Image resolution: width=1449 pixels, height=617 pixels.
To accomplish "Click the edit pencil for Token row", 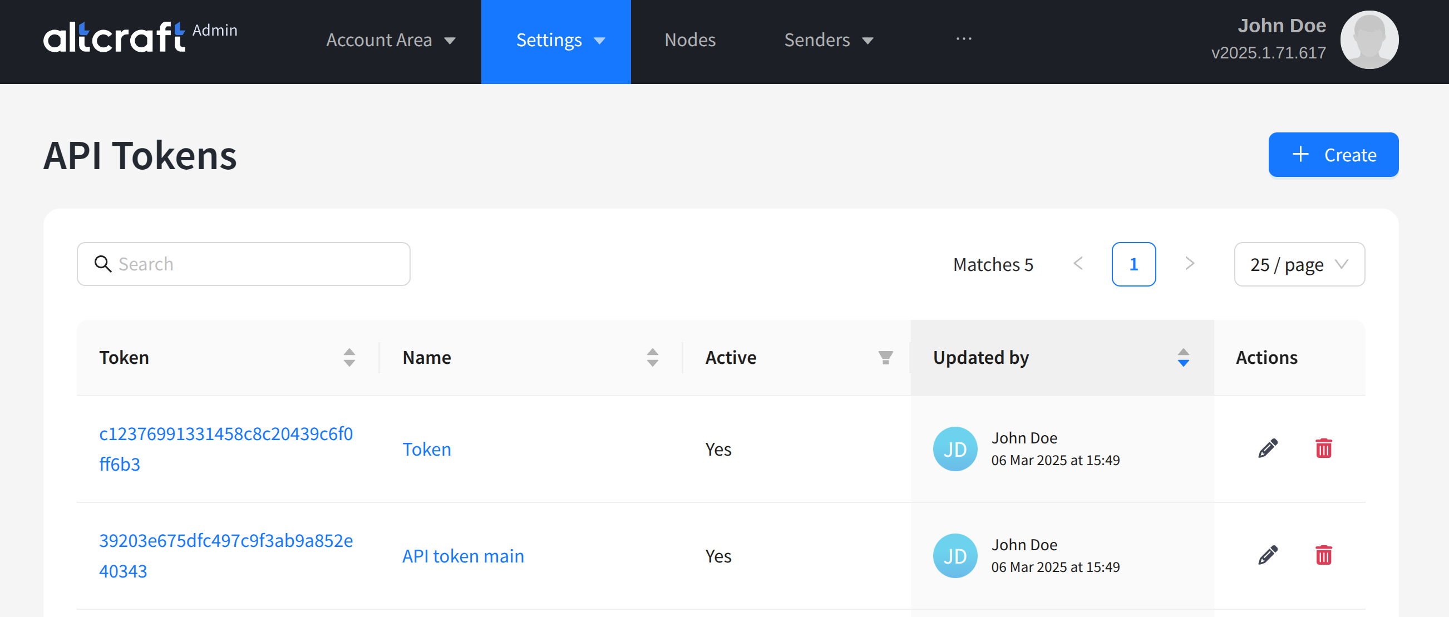I will [1267, 448].
